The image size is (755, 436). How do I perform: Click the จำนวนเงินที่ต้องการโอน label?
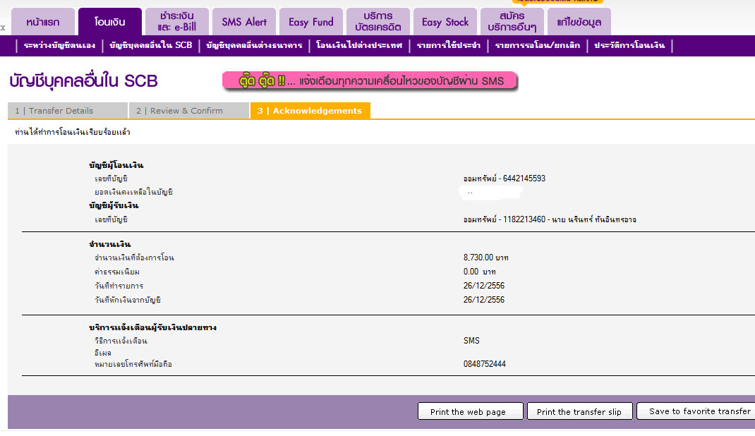coord(134,258)
